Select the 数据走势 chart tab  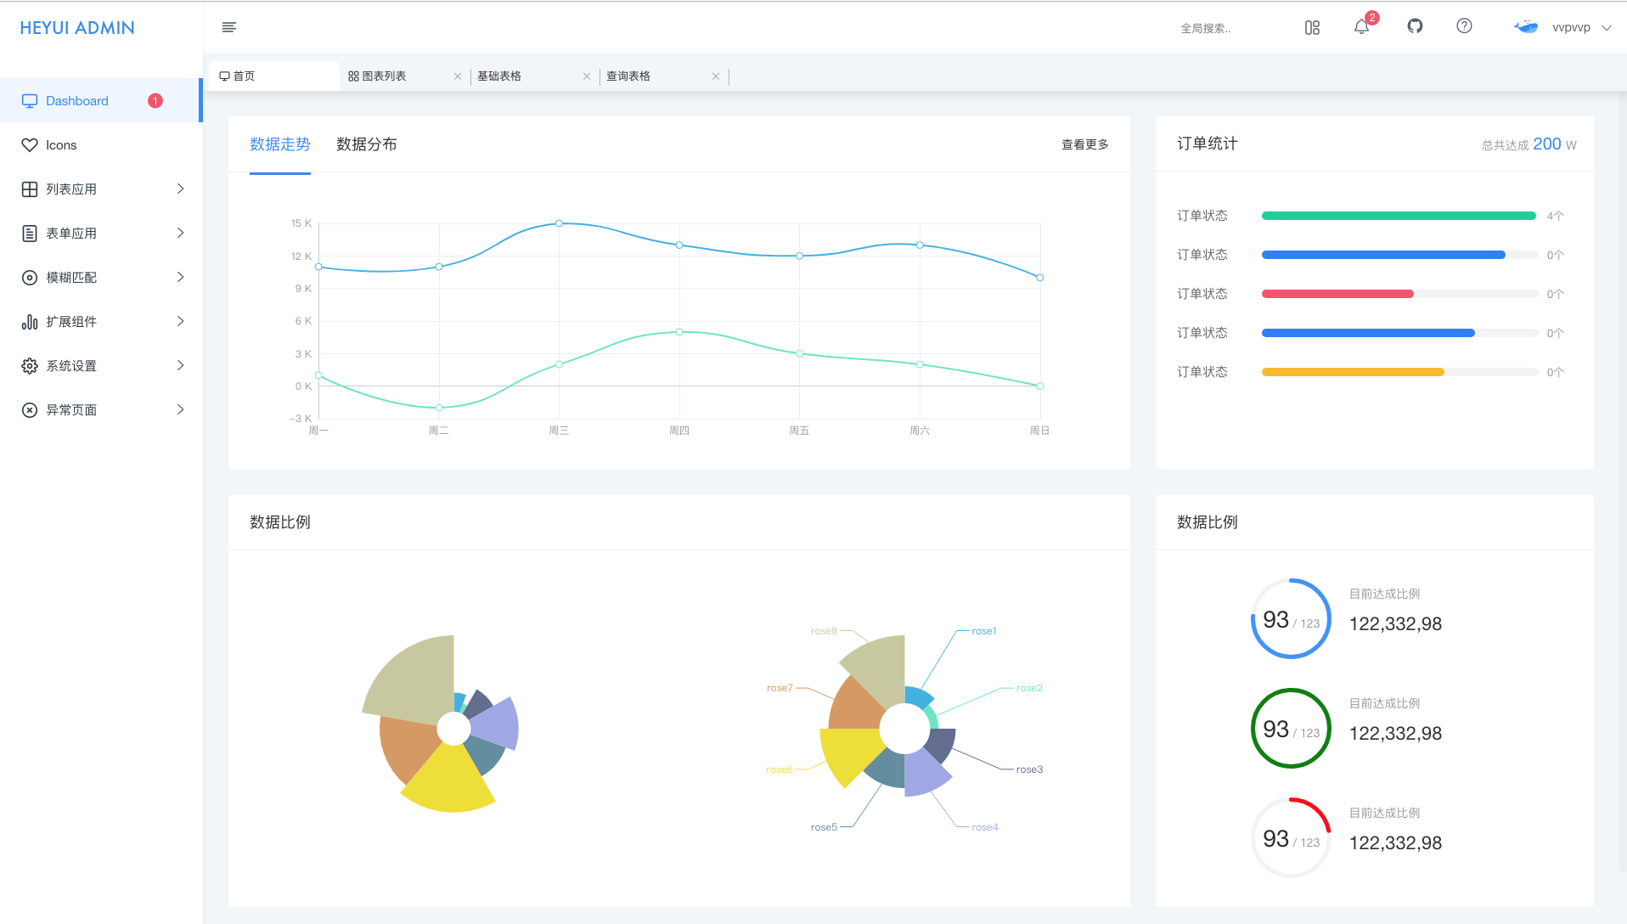[280, 144]
